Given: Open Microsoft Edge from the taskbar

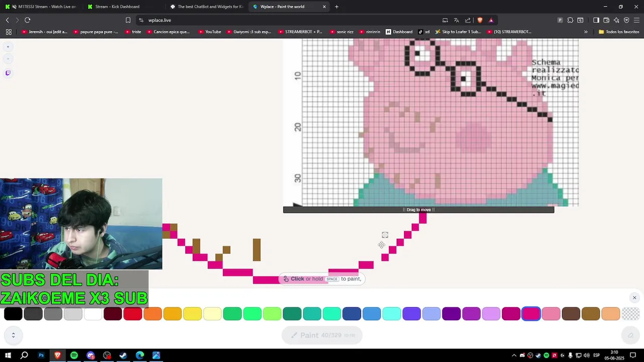Looking at the screenshot, I should tap(140, 355).
